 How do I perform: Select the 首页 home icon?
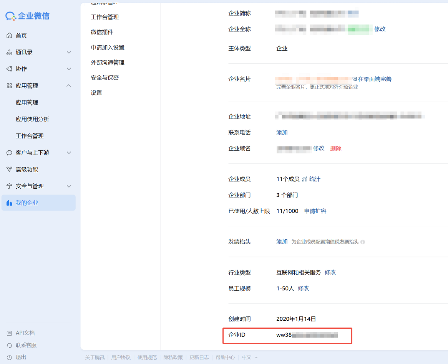pos(9,35)
